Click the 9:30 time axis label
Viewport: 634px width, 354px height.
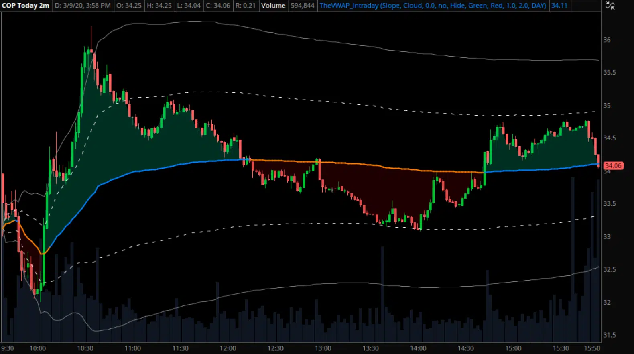click(8, 348)
